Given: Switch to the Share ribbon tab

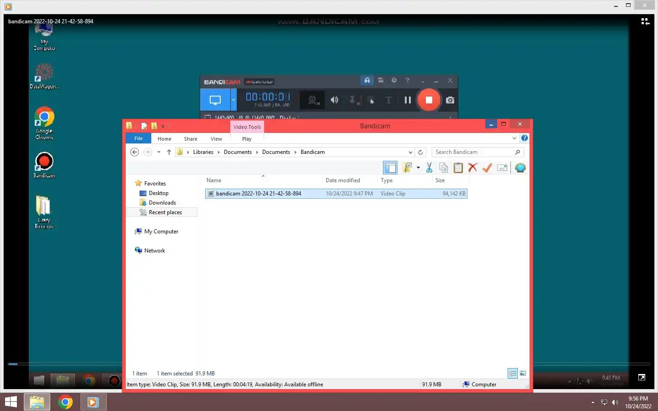Looking at the screenshot, I should (x=191, y=139).
